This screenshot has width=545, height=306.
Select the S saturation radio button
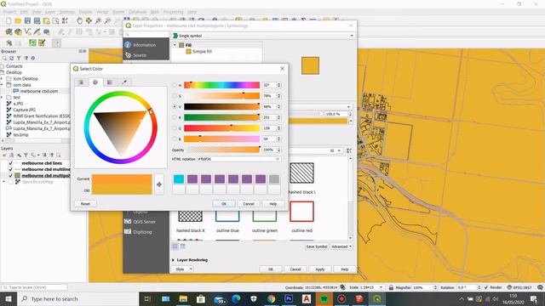point(175,96)
